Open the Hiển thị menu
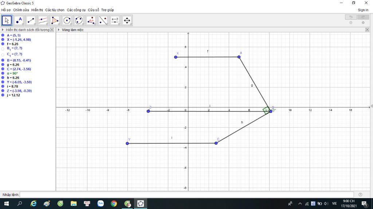This screenshot has width=373, height=209. pos(37,10)
